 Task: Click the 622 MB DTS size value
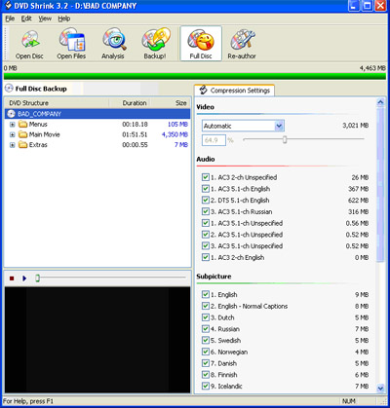tap(358, 201)
